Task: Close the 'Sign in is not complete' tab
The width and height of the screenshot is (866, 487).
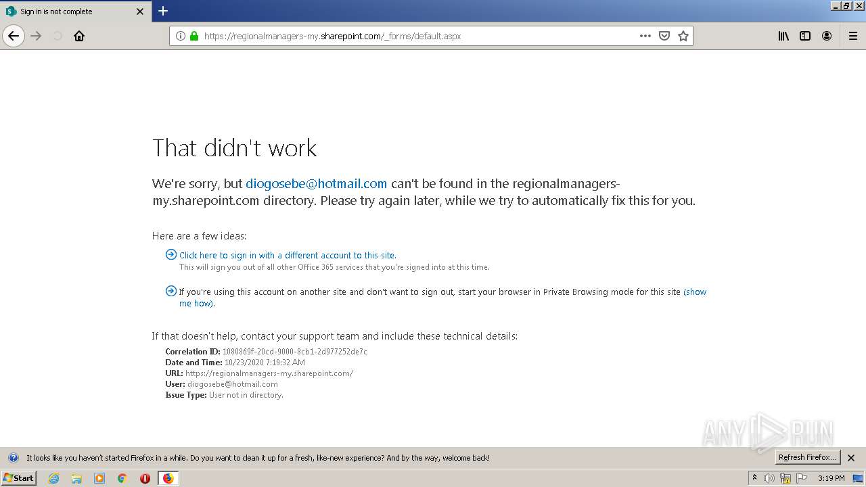Action: (140, 11)
